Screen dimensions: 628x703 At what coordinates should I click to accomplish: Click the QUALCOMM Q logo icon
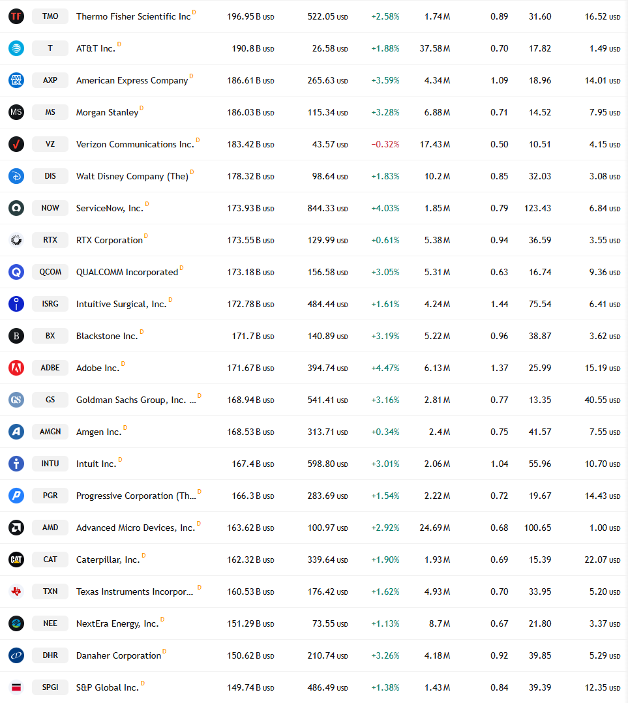[x=16, y=272]
